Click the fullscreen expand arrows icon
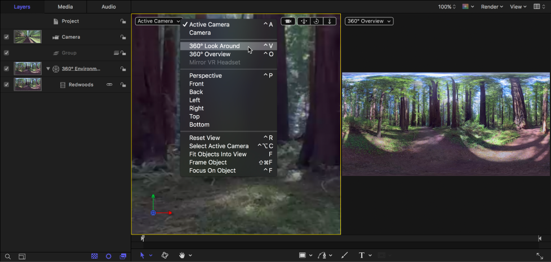Screen dimensions: 551x262 540,256
